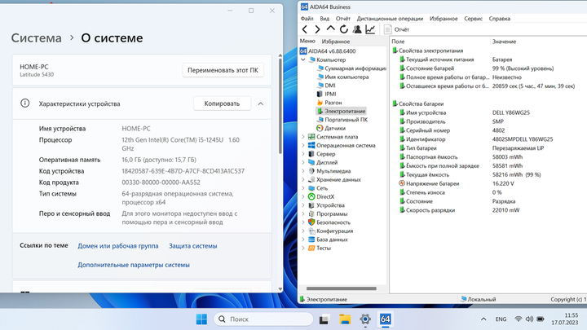Go to Система breadcrumb in Settings
587x330 pixels.
(x=37, y=37)
